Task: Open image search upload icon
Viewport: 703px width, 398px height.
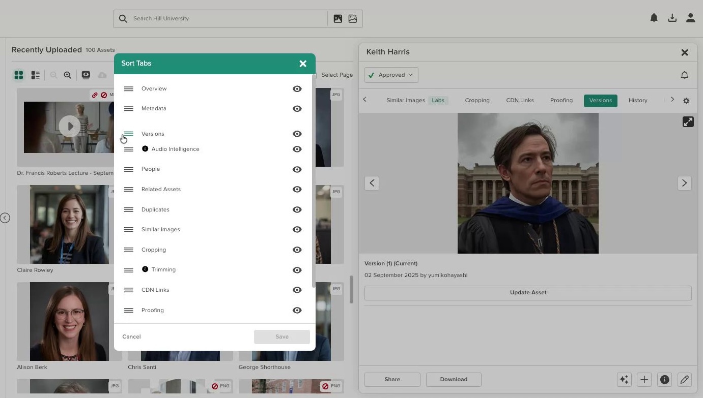Action: click(x=338, y=19)
